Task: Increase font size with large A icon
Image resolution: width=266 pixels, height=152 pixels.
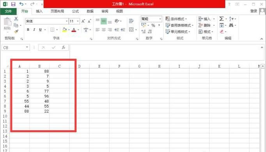Action: 83,21
